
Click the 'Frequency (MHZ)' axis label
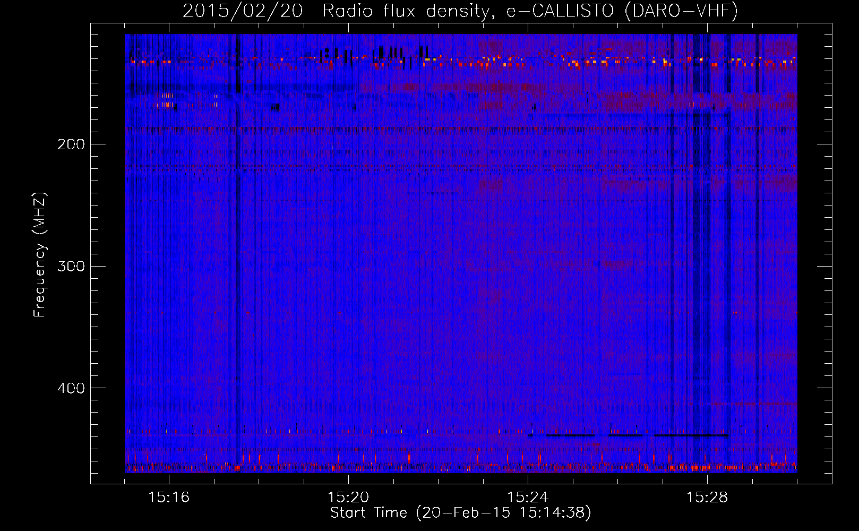pos(40,255)
